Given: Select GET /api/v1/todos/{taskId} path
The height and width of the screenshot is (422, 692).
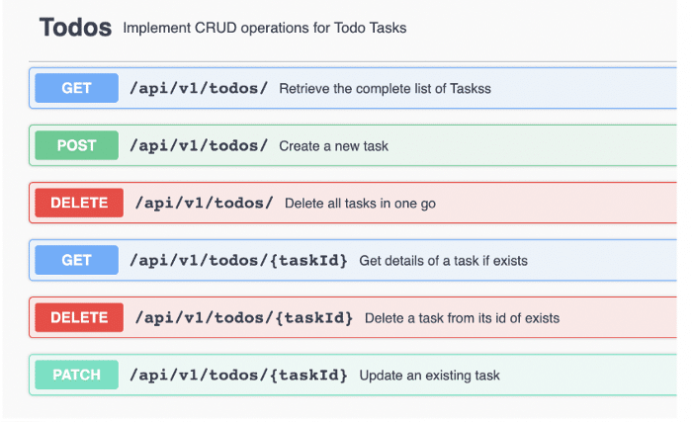Looking at the screenshot, I should [238, 261].
